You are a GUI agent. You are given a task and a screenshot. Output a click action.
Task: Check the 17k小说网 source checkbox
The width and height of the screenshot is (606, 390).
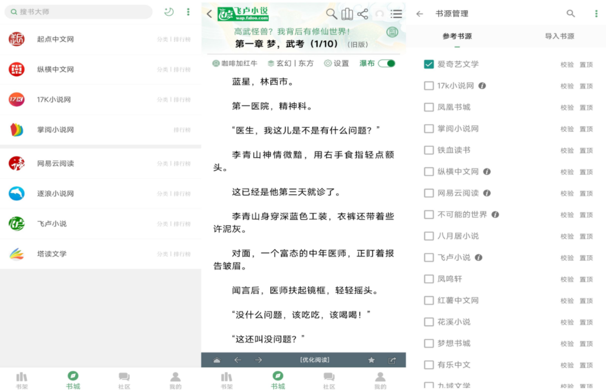tap(428, 86)
